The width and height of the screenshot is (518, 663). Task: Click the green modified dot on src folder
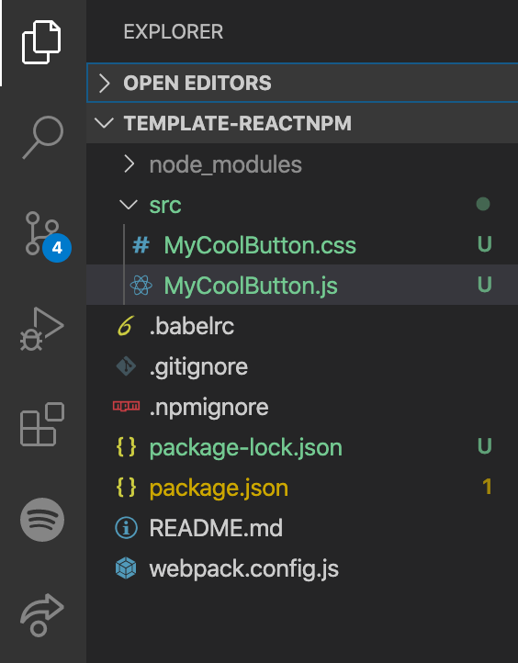pyautogui.click(x=482, y=204)
